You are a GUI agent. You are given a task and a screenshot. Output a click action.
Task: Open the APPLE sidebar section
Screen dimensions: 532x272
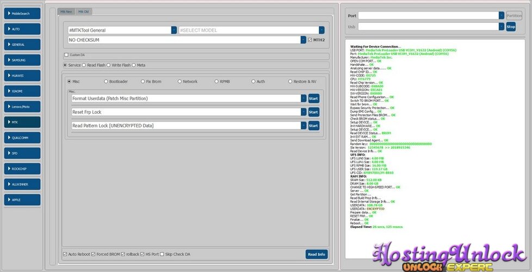click(x=22, y=200)
